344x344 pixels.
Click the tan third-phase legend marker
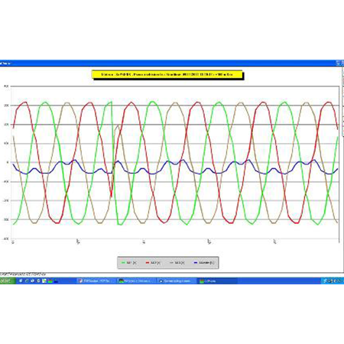[171, 262]
